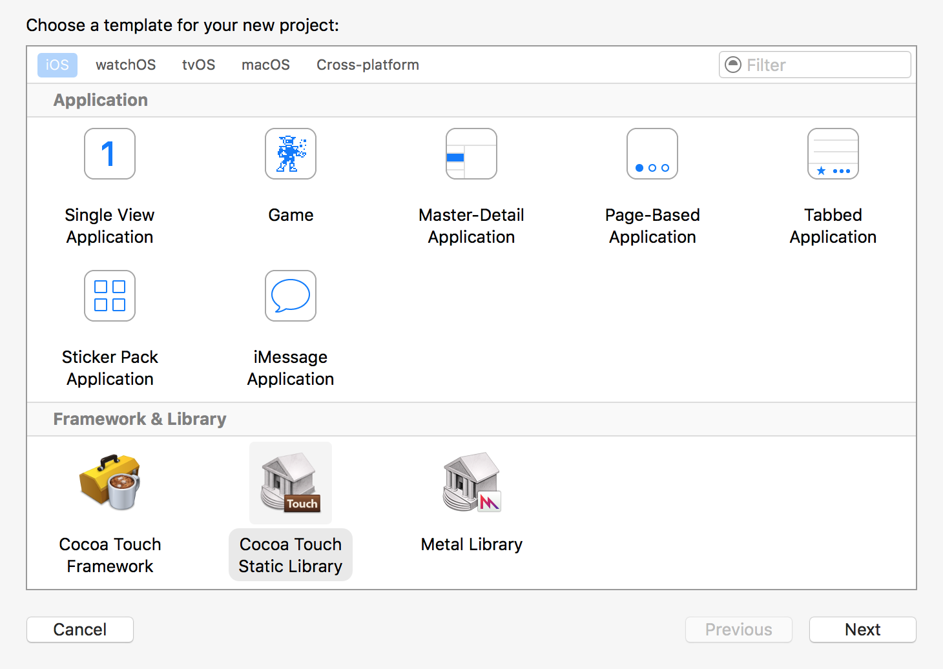Select the Single View Application template icon
The height and width of the screenshot is (669, 943).
coord(110,154)
